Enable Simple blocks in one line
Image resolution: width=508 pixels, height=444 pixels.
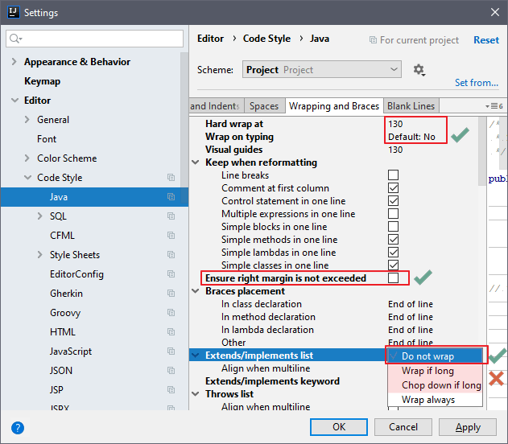pyautogui.click(x=394, y=227)
